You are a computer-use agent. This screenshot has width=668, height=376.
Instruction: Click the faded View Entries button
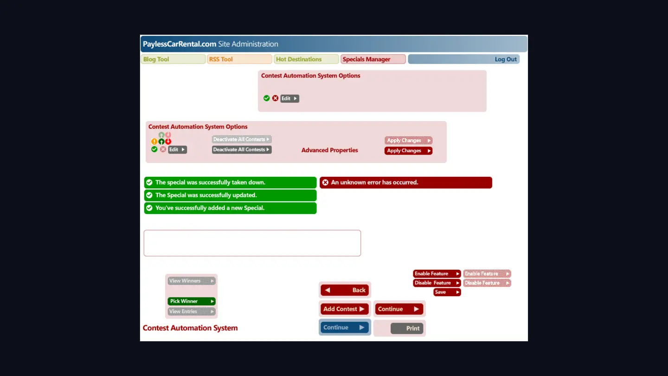click(192, 311)
